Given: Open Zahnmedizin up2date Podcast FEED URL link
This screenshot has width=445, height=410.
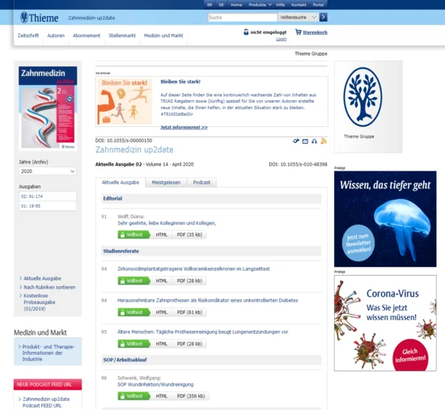Looking at the screenshot, I should [46, 403].
